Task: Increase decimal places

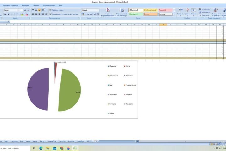Action: pyautogui.click(x=94, y=14)
